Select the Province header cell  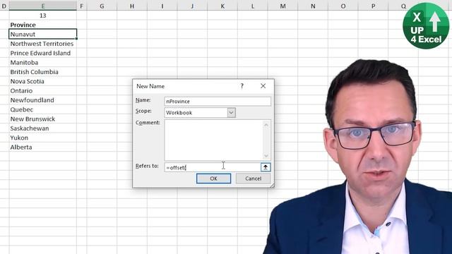tap(42, 25)
